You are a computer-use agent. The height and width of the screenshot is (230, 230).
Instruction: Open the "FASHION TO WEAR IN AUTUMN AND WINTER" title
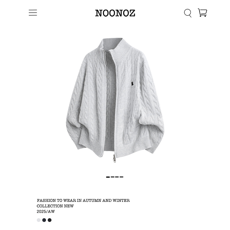(83, 200)
